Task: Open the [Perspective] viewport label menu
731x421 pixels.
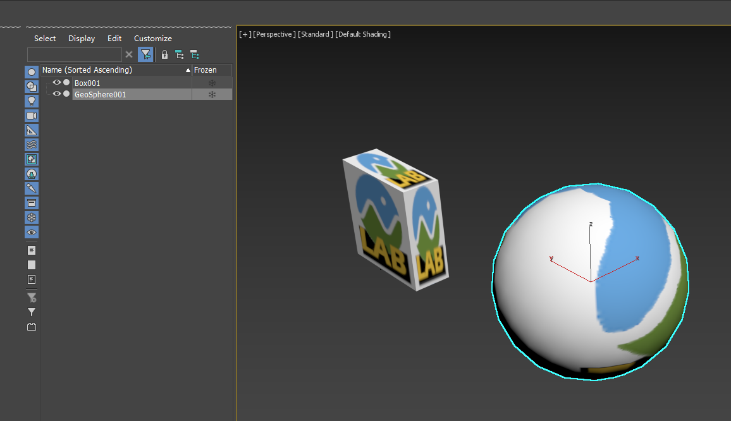Action: tap(274, 34)
